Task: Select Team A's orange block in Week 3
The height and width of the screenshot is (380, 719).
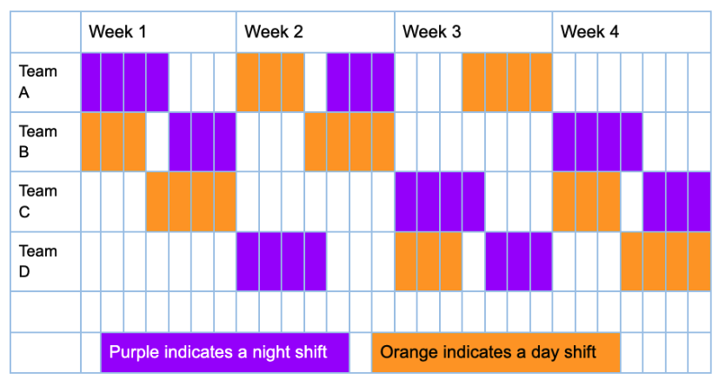Action: click(507, 83)
